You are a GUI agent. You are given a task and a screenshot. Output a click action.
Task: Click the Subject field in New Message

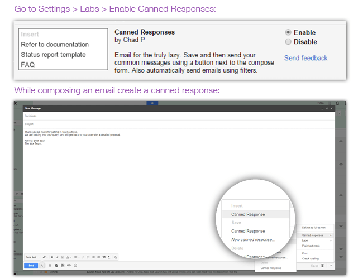(179, 124)
